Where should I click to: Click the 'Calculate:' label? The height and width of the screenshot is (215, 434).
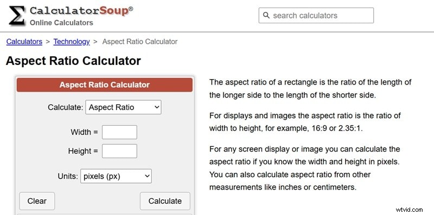[x=65, y=107]
